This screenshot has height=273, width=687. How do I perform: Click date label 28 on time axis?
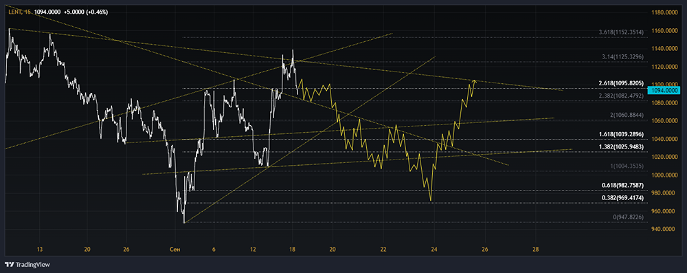point(535,249)
